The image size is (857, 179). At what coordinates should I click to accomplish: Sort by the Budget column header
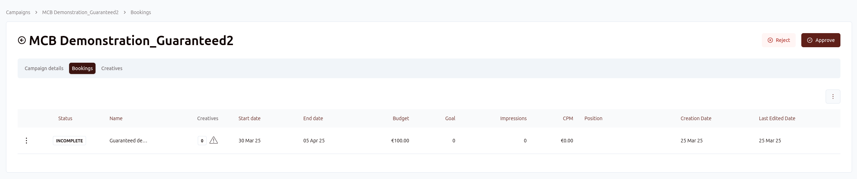[x=401, y=118]
